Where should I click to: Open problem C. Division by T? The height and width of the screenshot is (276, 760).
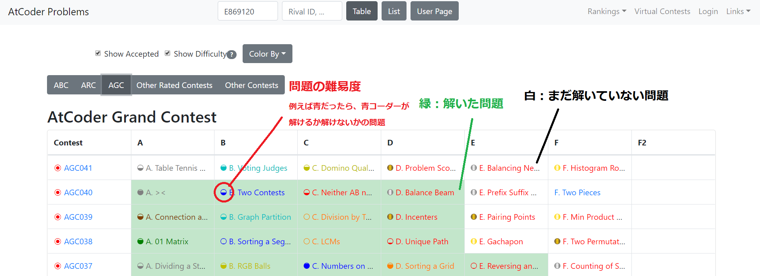pyautogui.click(x=342, y=217)
